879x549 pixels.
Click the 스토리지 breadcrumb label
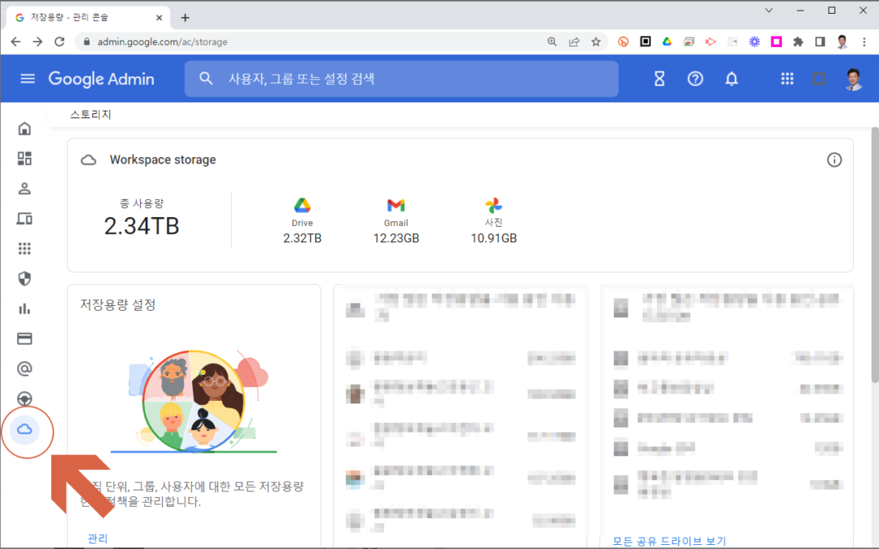91,115
